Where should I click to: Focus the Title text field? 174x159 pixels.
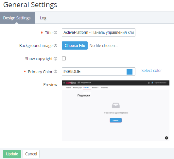pyautogui.click(x=98, y=33)
